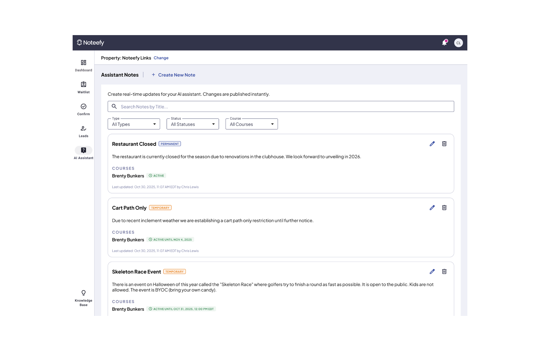This screenshot has width=540, height=351.
Task: Open the Type filter dropdown
Action: 134,124
